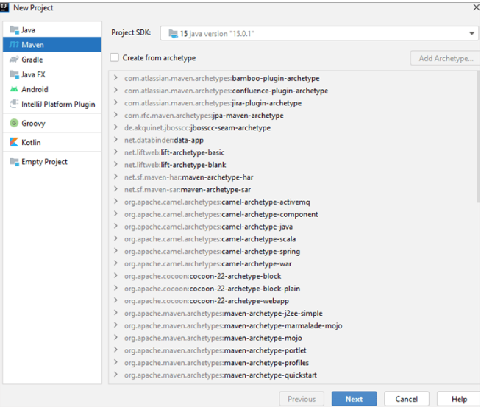
Task: Click the Maven icon in sidebar
Action: point(14,45)
